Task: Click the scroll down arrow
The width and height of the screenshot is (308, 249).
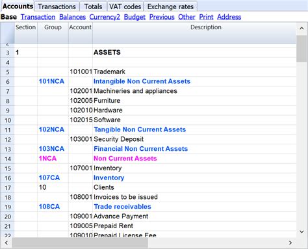Action: 302,231
